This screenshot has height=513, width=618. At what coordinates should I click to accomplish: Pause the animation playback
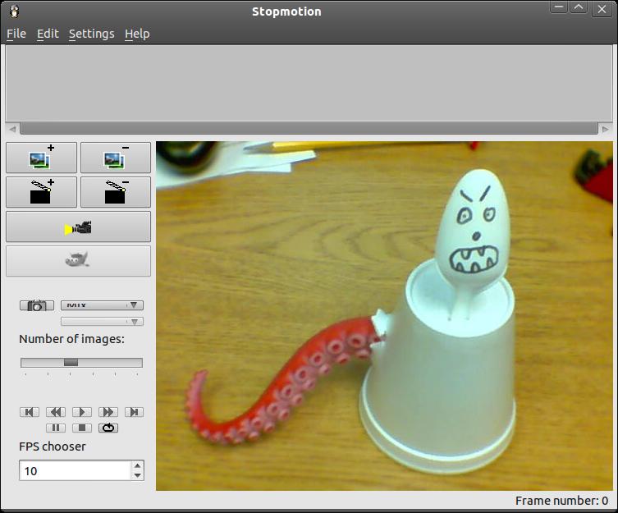56,428
